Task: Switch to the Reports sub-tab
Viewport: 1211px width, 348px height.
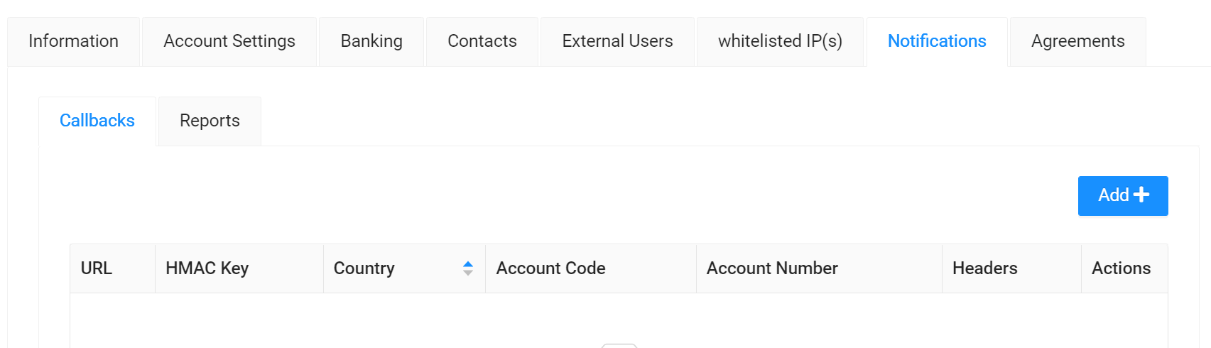Action: [210, 121]
